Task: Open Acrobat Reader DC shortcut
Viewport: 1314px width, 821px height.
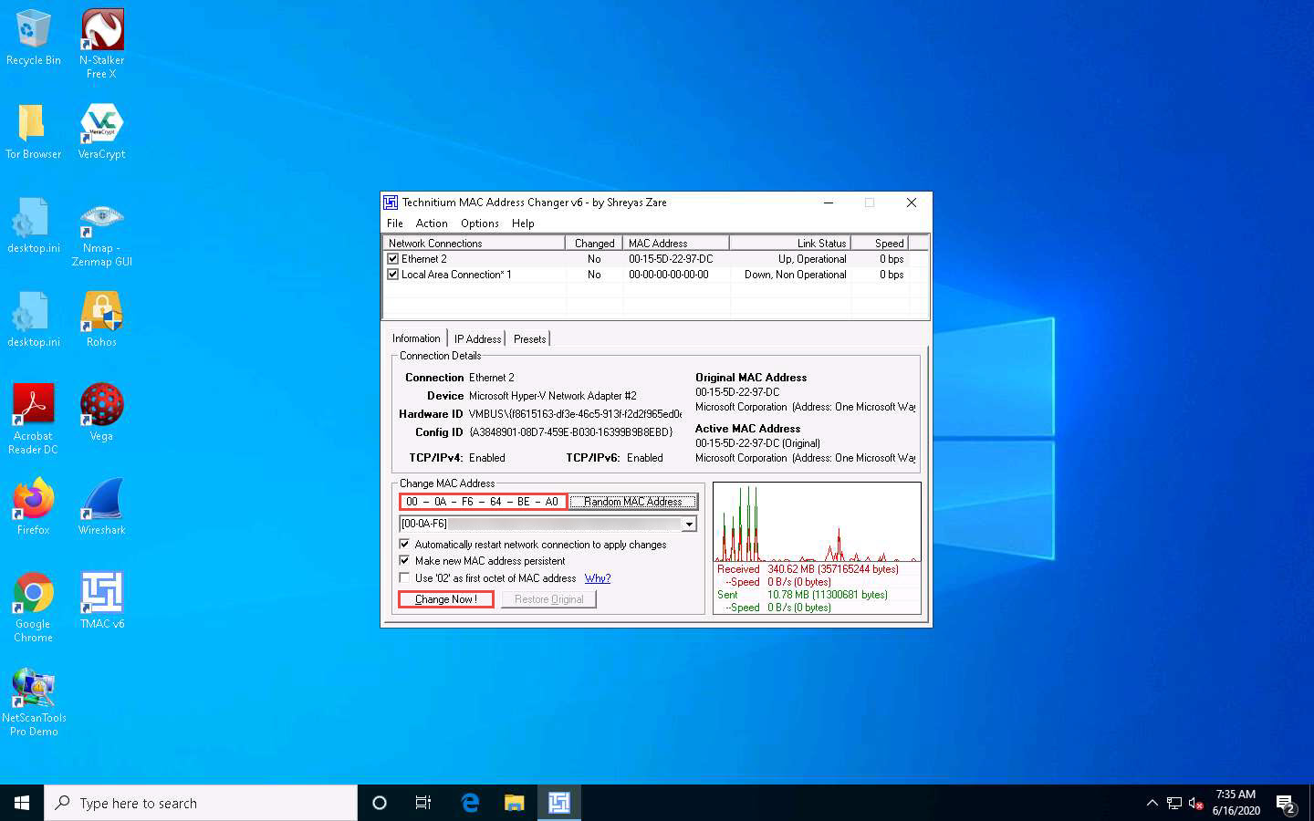Action: coord(34,419)
